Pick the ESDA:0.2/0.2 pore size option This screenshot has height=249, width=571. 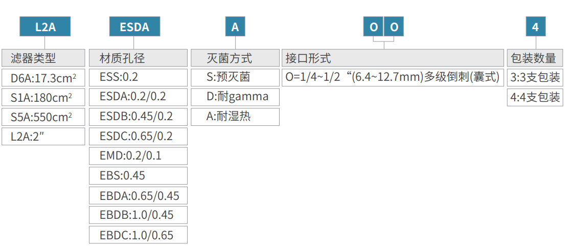[138, 97]
